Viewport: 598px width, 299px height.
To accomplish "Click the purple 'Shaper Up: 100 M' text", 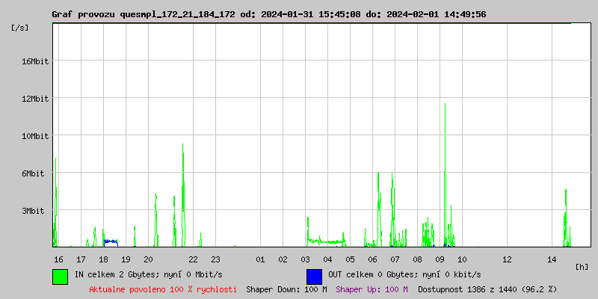I will [372, 289].
